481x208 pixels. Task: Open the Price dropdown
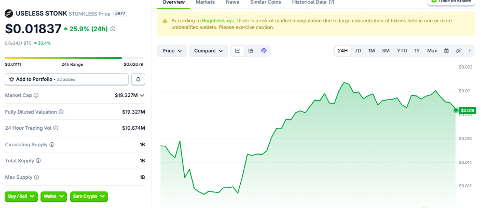click(x=172, y=51)
